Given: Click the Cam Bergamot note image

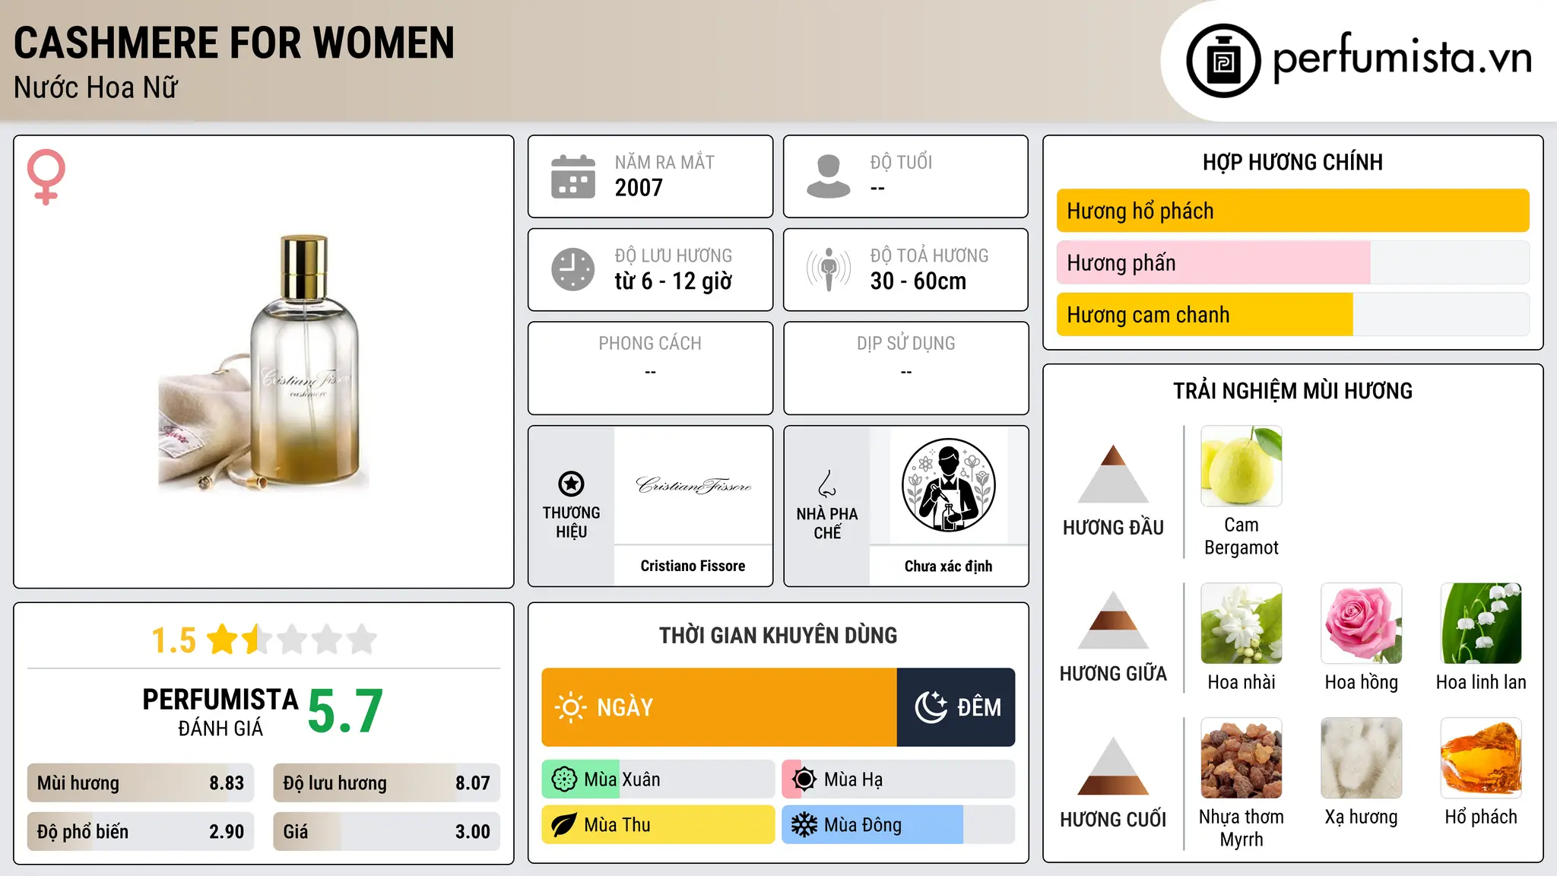Looking at the screenshot, I should pyautogui.click(x=1241, y=466).
